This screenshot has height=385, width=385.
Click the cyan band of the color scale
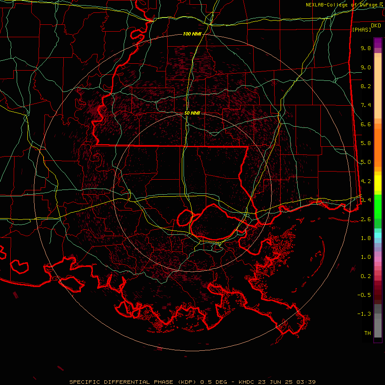click(378, 235)
